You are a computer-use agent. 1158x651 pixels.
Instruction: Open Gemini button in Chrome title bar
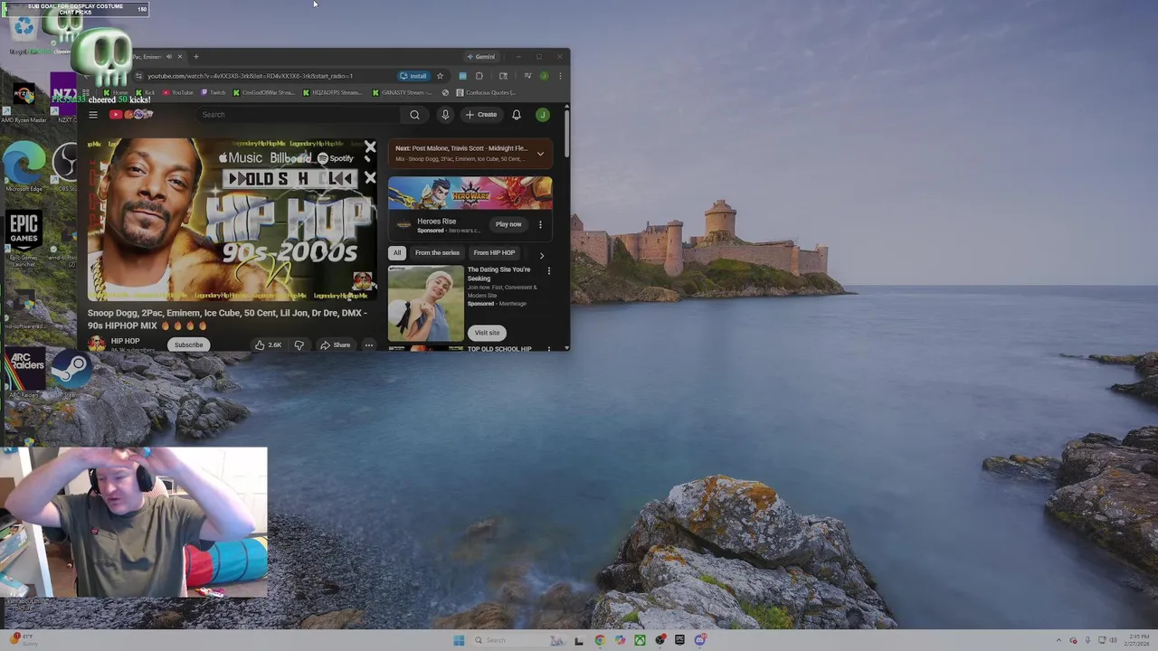tap(480, 57)
